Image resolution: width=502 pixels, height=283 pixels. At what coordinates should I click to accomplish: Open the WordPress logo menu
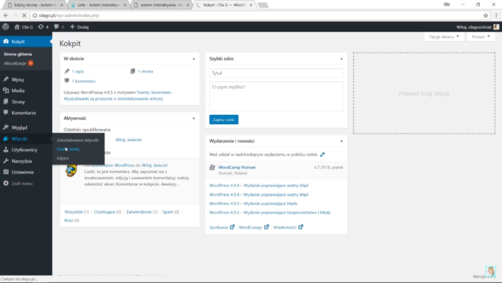point(6,27)
